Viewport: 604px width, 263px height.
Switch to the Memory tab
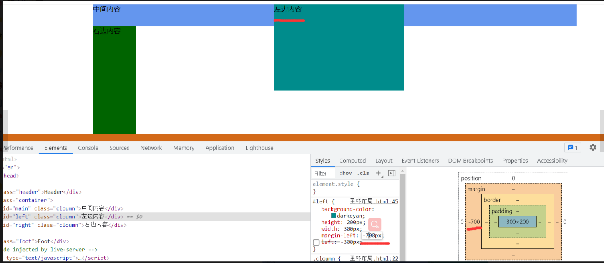pyautogui.click(x=184, y=148)
